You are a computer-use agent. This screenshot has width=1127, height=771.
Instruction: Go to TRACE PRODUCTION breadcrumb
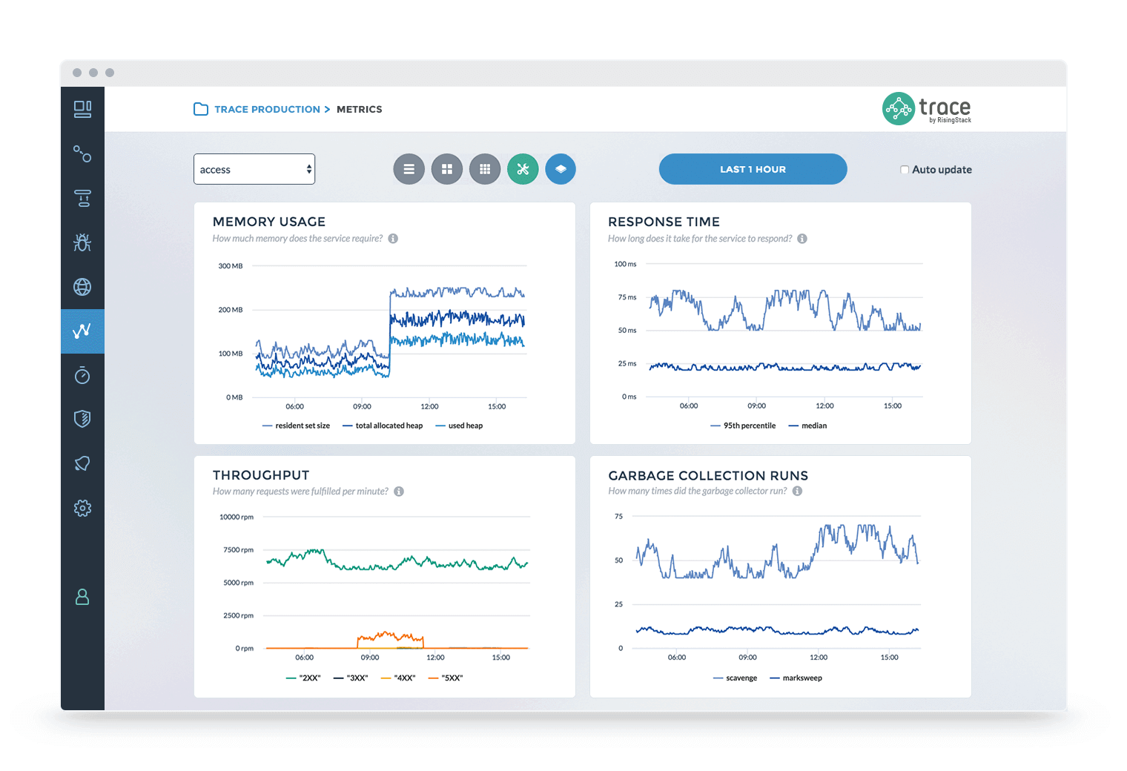pyautogui.click(x=267, y=109)
